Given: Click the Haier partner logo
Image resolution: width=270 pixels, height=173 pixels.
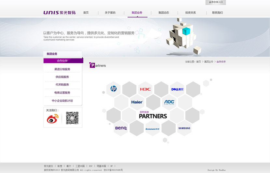Looking at the screenshot, I should click(137, 102).
